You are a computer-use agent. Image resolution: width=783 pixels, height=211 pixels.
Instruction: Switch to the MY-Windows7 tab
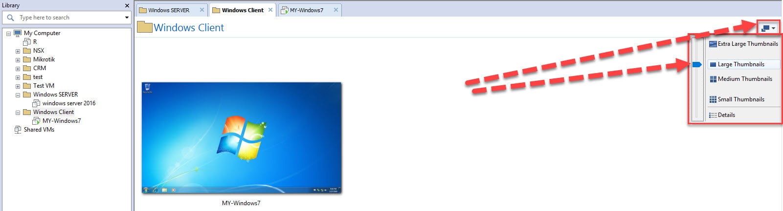(306, 10)
